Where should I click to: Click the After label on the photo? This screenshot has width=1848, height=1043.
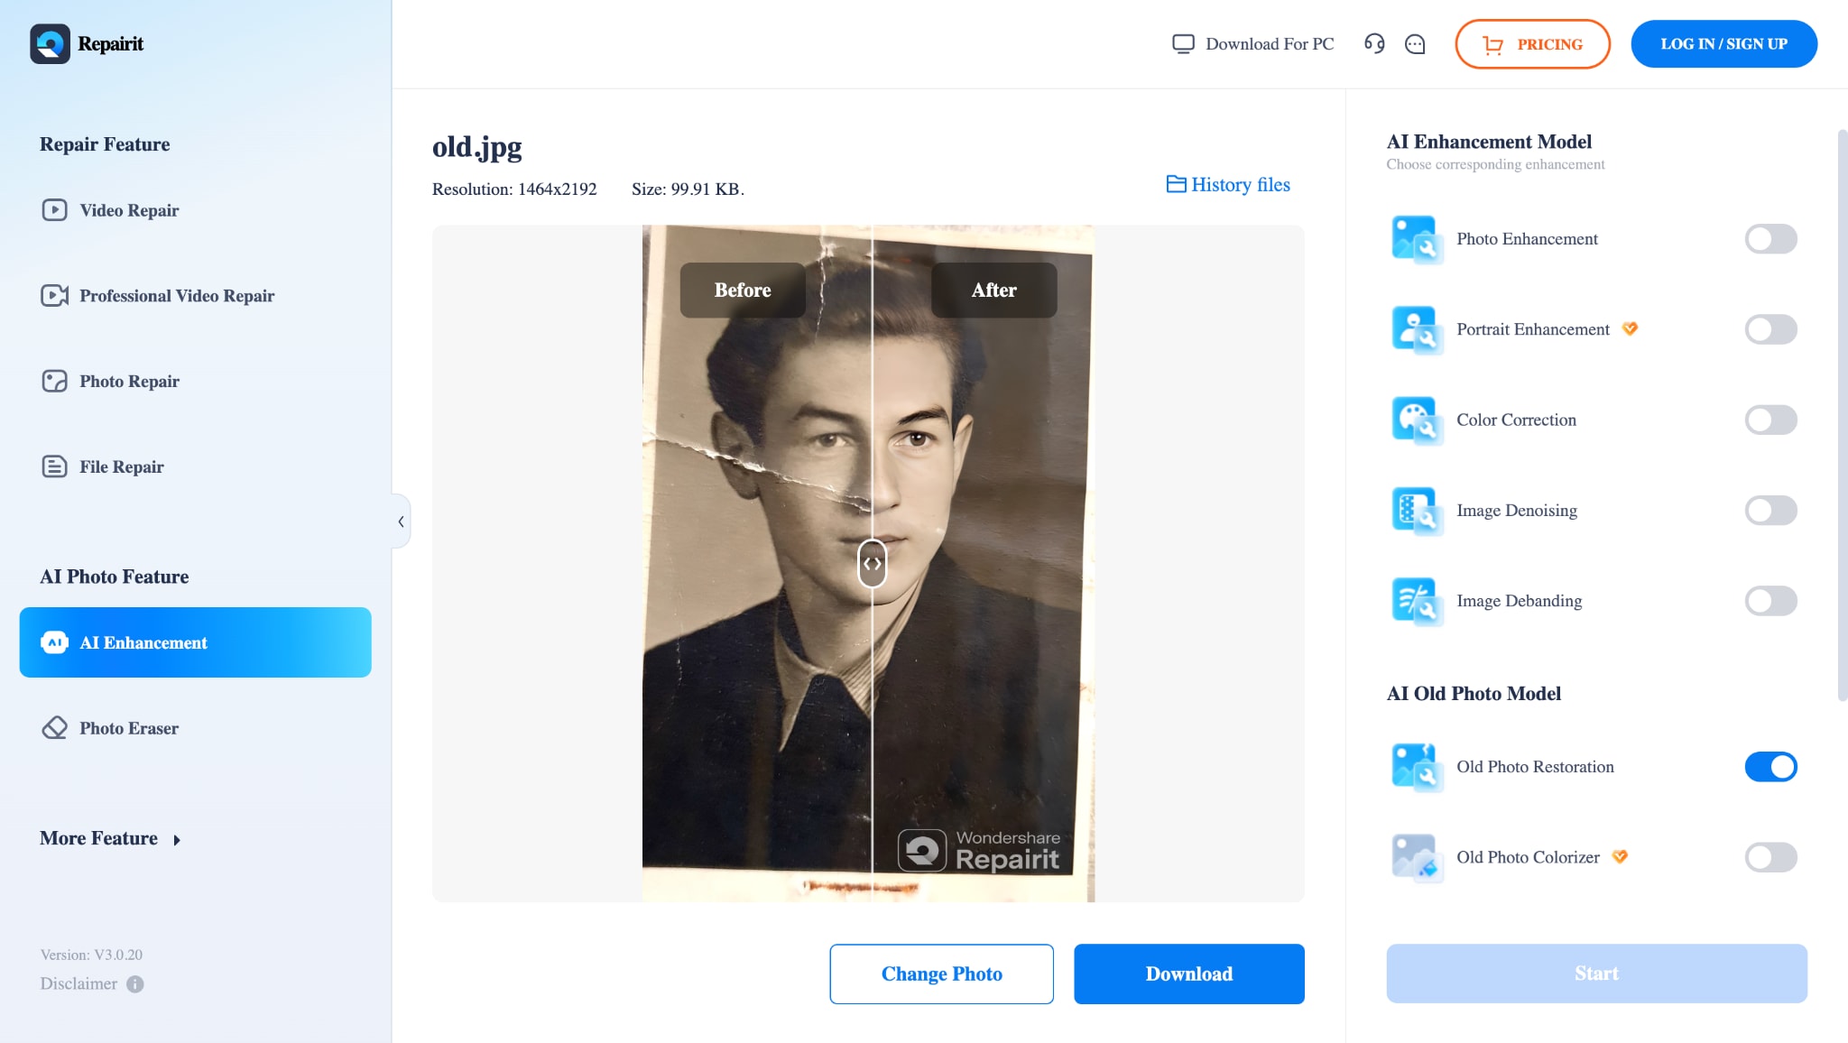[x=993, y=290]
